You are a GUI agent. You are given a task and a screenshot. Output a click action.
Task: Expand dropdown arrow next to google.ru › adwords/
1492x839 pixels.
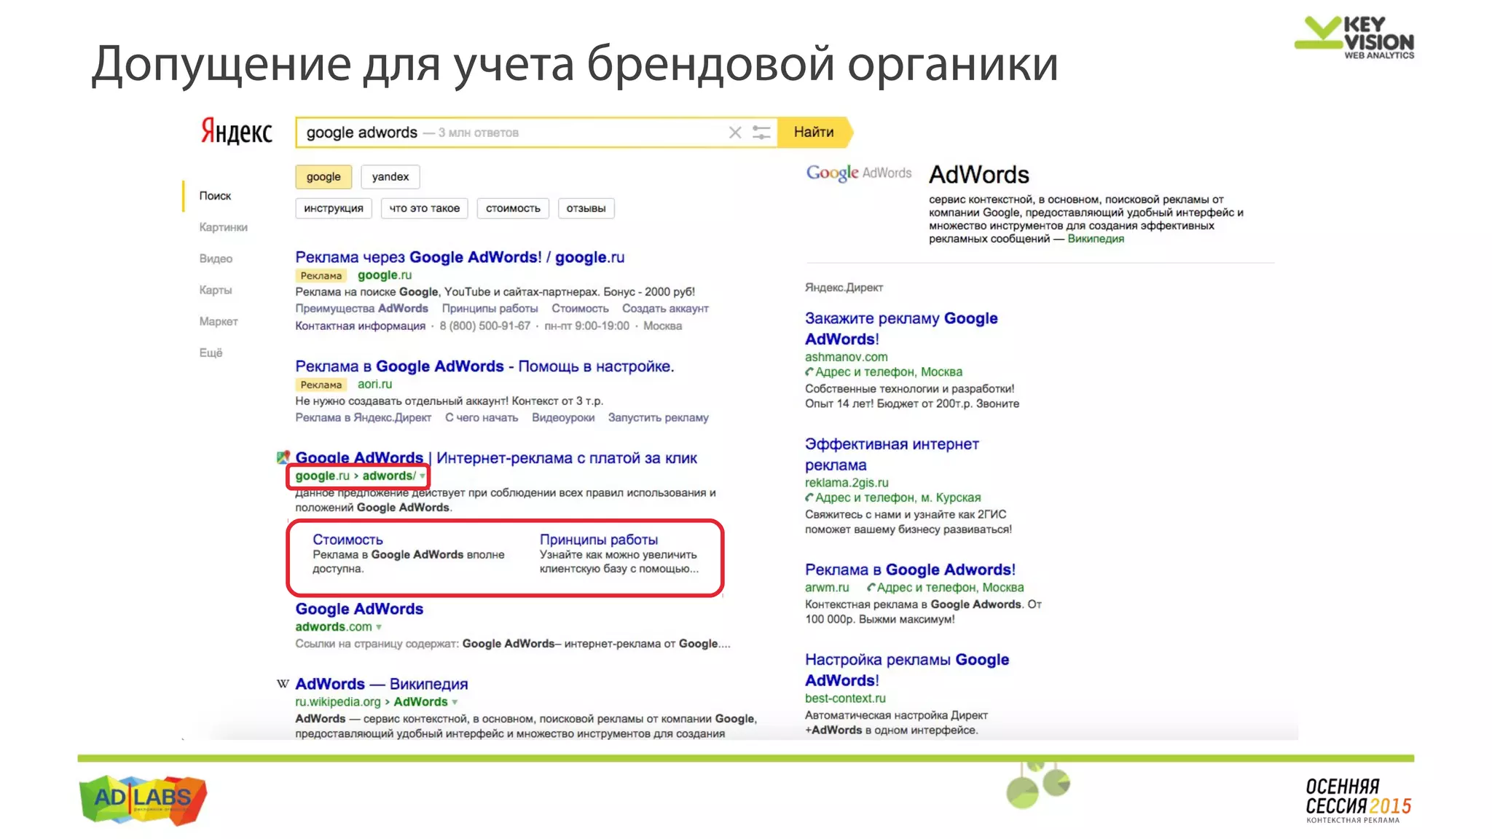423,476
